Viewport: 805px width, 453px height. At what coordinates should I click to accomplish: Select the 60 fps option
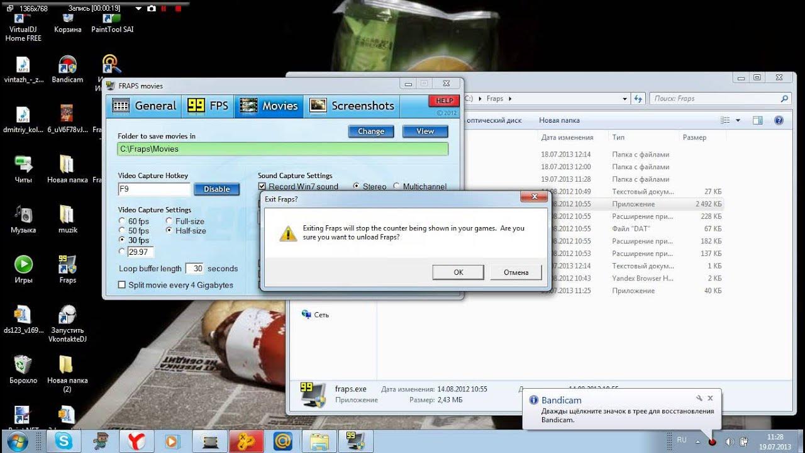click(x=122, y=221)
